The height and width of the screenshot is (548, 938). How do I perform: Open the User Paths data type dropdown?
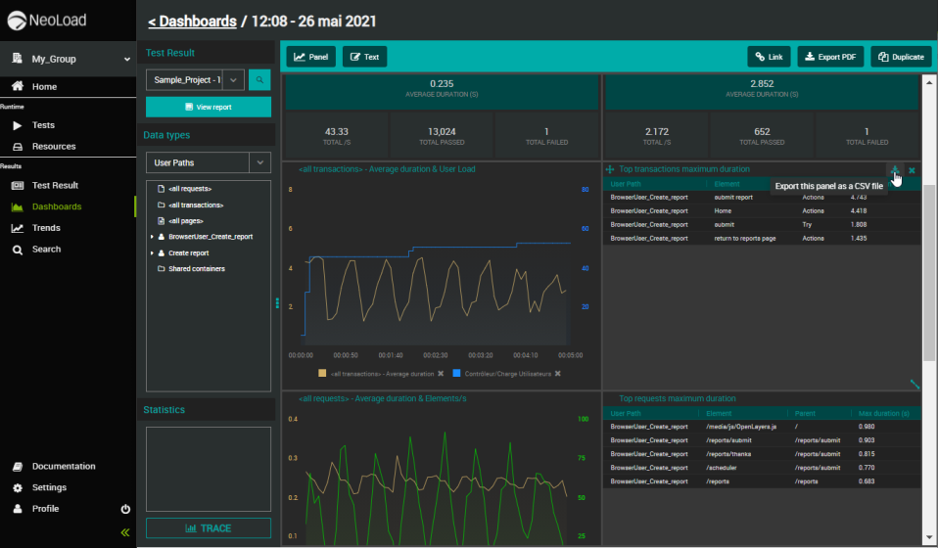(259, 162)
